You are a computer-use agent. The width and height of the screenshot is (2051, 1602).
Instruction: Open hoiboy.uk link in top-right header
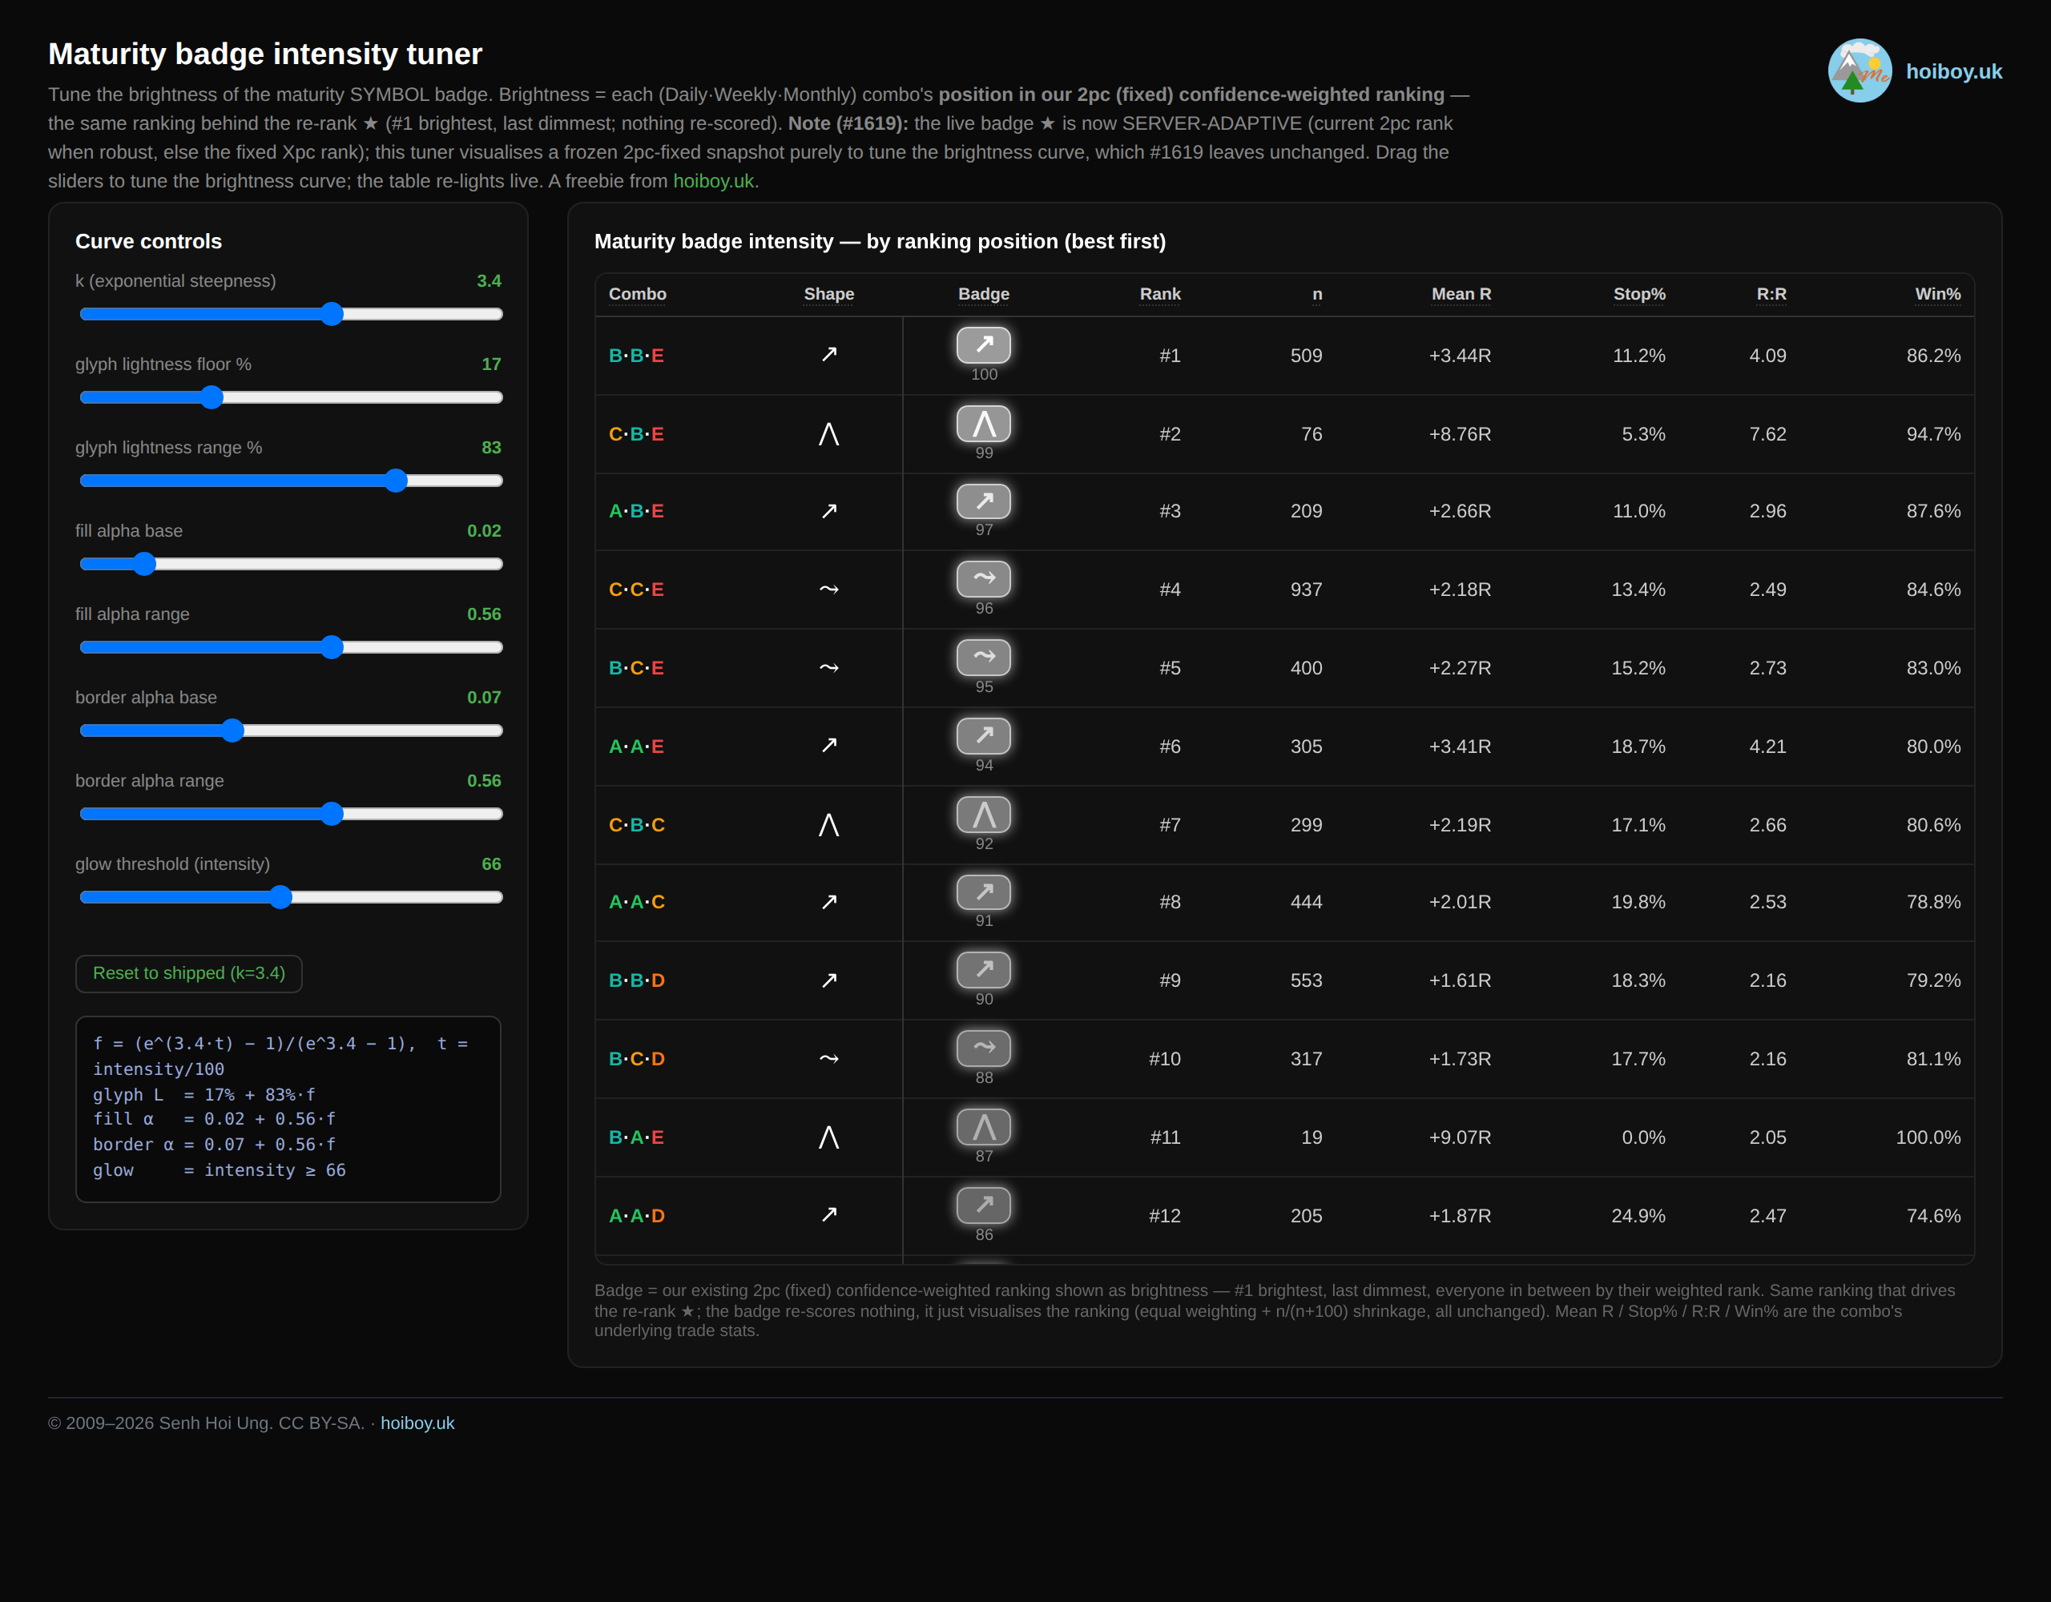click(1953, 71)
